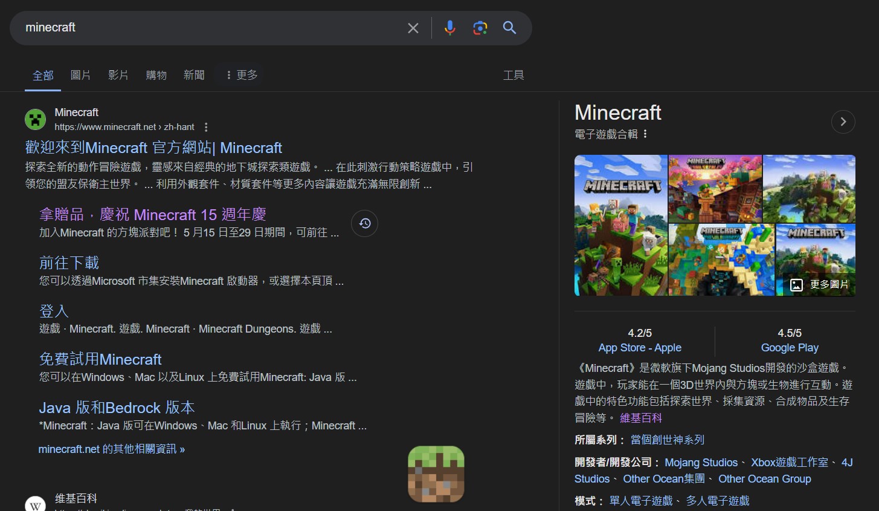Open the large Minecraft cover art thumbnail
The height and width of the screenshot is (511, 879).
click(620, 225)
